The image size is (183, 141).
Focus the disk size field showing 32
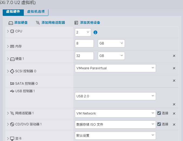[84, 56]
